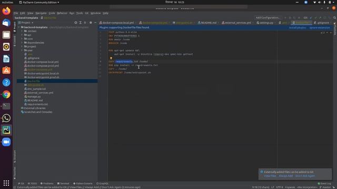The width and height of the screenshot is (337, 189).
Task: Collapse the backend-template root folder
Action: (x=19, y=27)
